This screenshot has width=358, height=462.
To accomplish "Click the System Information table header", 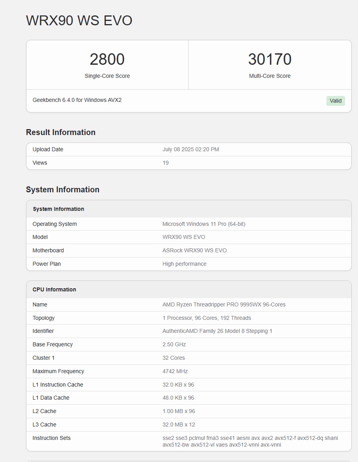I will click(x=58, y=209).
